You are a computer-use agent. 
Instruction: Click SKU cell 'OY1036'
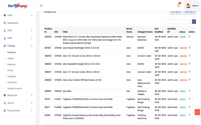click(58, 115)
